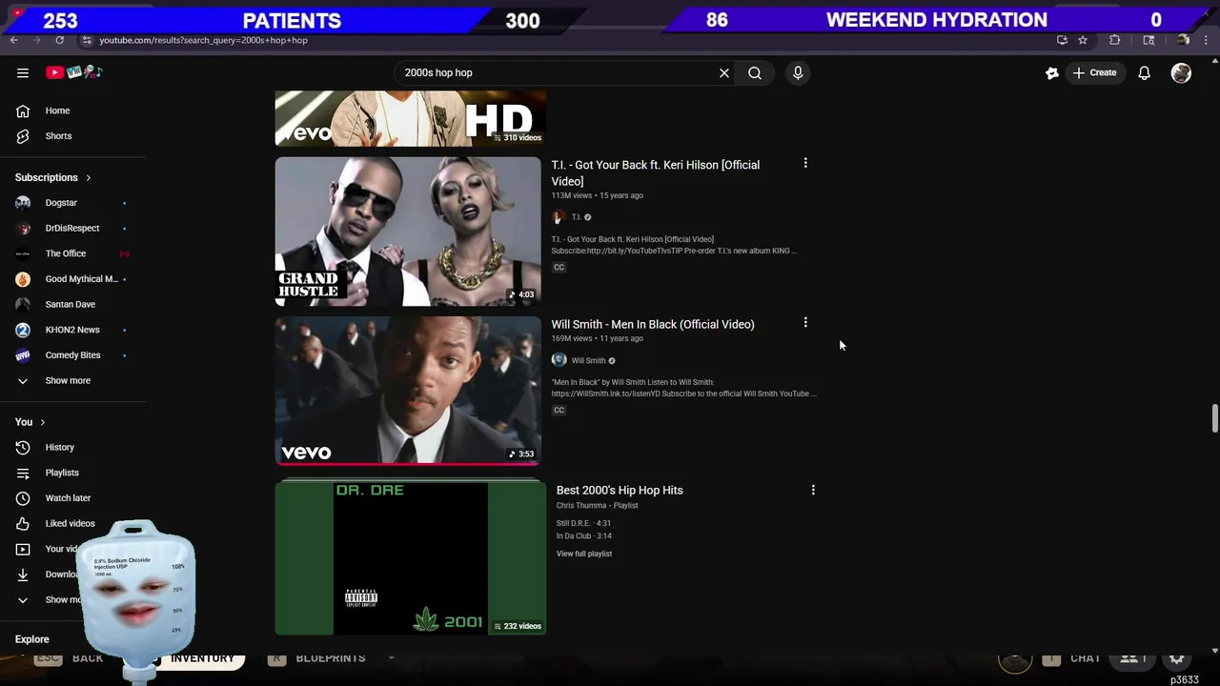Click the CC badge on T.I. video
1220x686 pixels.
(x=559, y=268)
